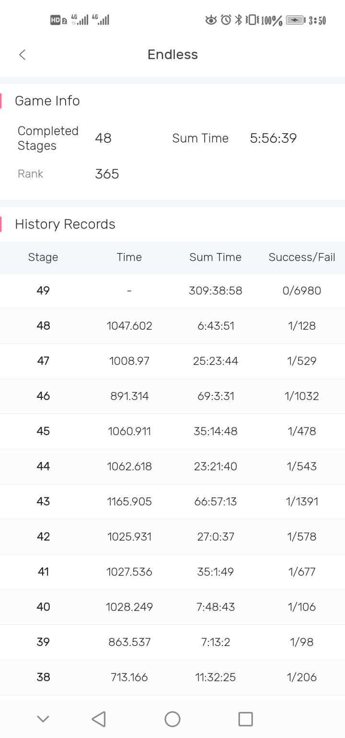Tap the alarm clock status icon

click(226, 20)
